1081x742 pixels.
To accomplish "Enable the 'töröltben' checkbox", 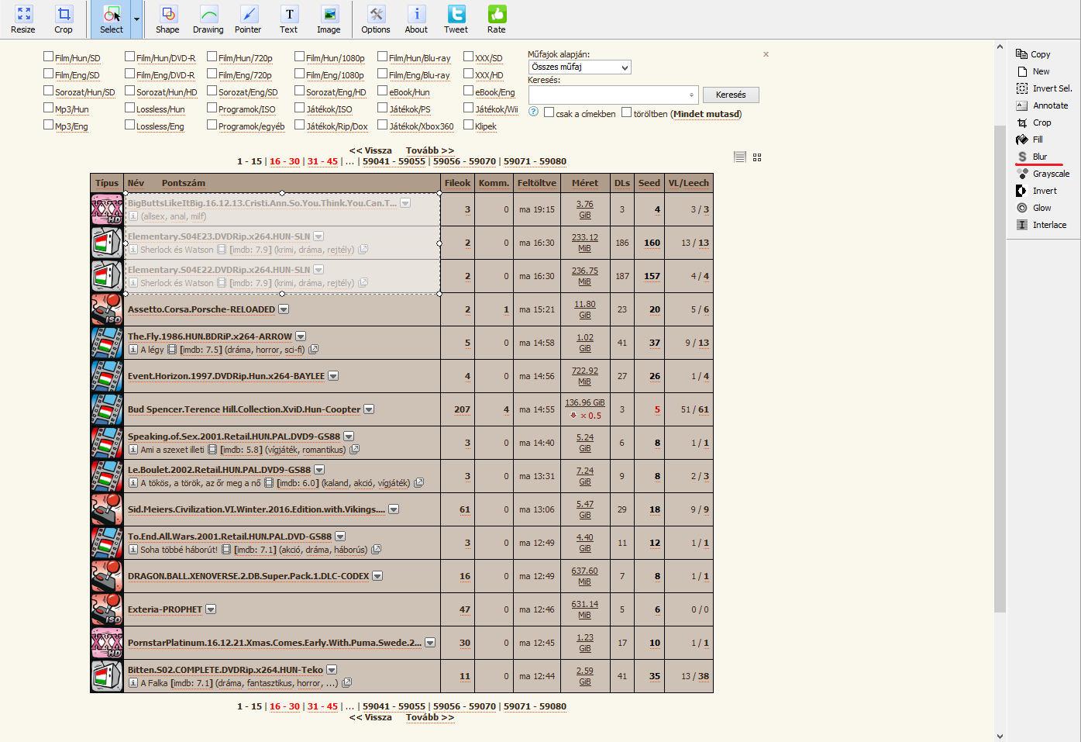I will [x=626, y=112].
